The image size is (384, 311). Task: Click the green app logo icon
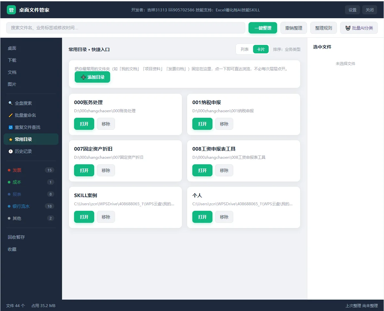11,10
